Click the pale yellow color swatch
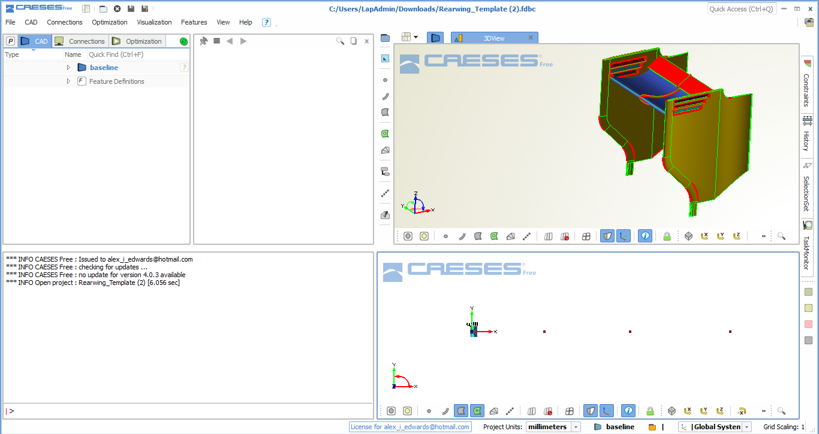819x434 pixels. click(808, 308)
